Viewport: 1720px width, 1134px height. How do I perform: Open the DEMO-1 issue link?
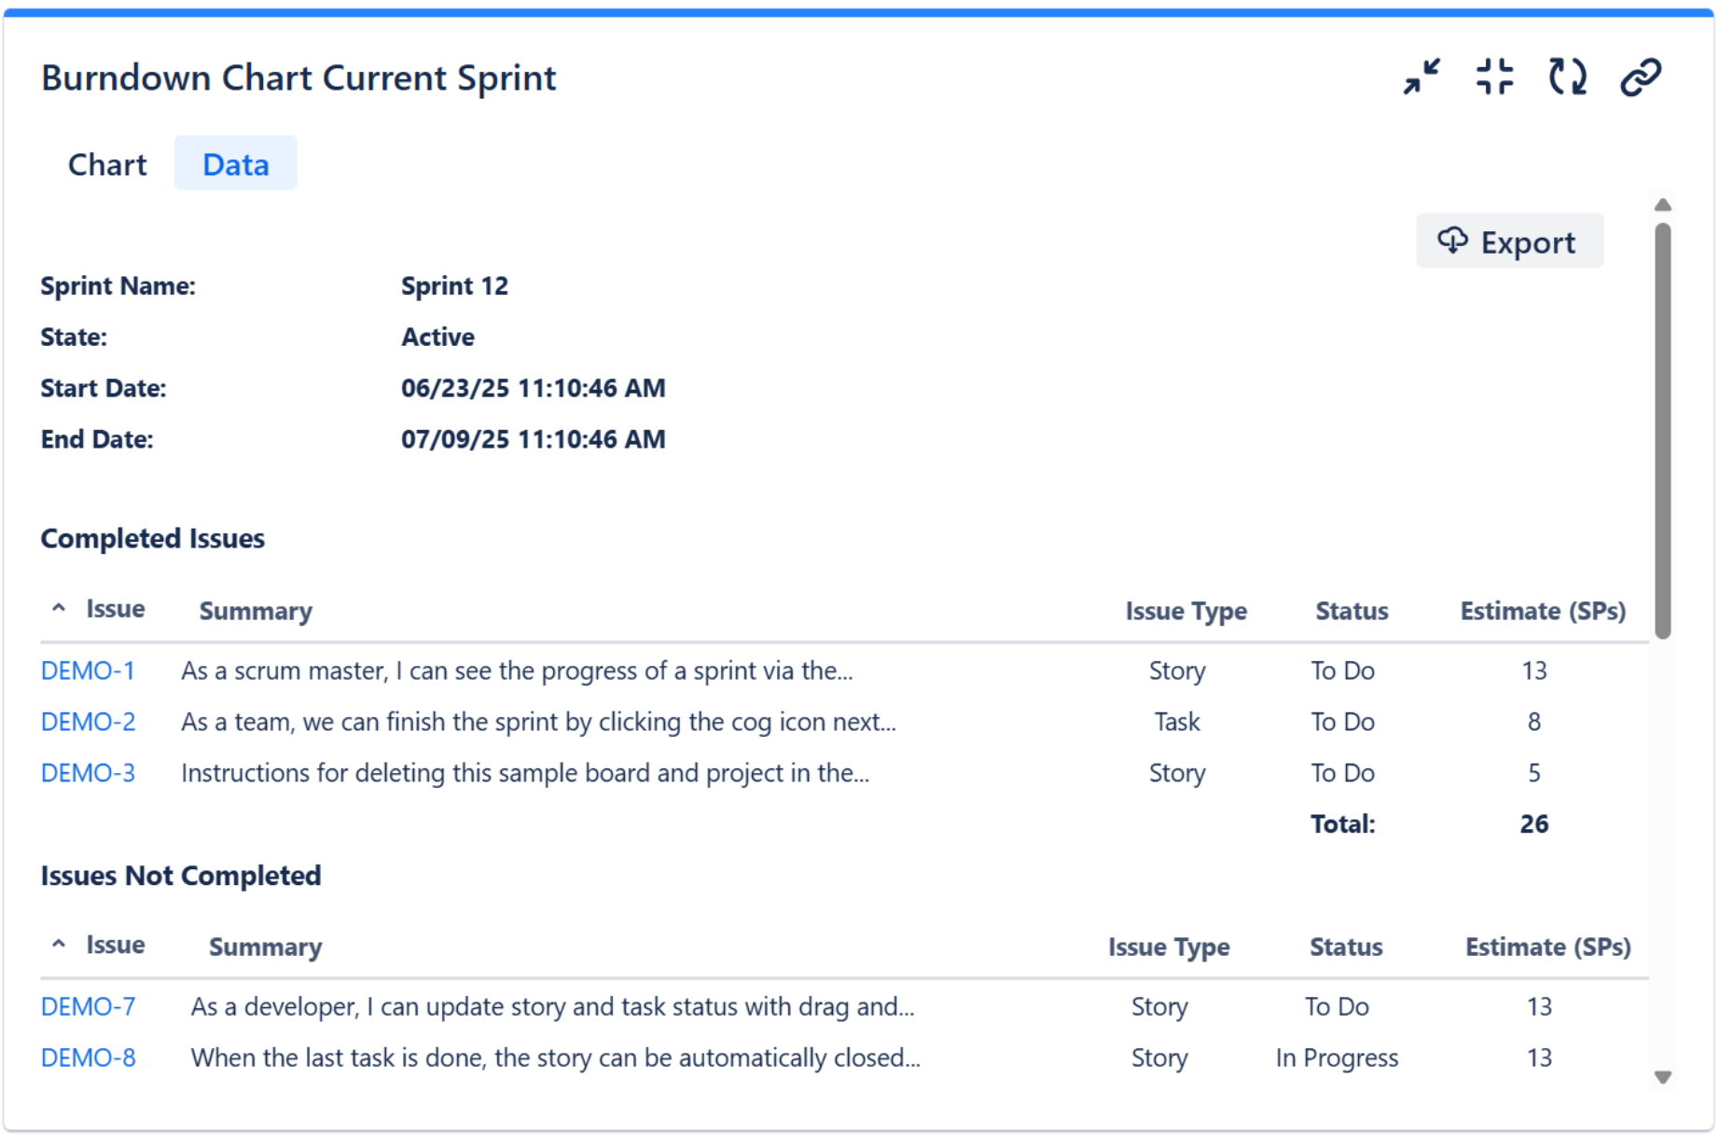point(88,671)
